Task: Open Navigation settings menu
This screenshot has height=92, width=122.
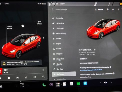Action: (60, 79)
